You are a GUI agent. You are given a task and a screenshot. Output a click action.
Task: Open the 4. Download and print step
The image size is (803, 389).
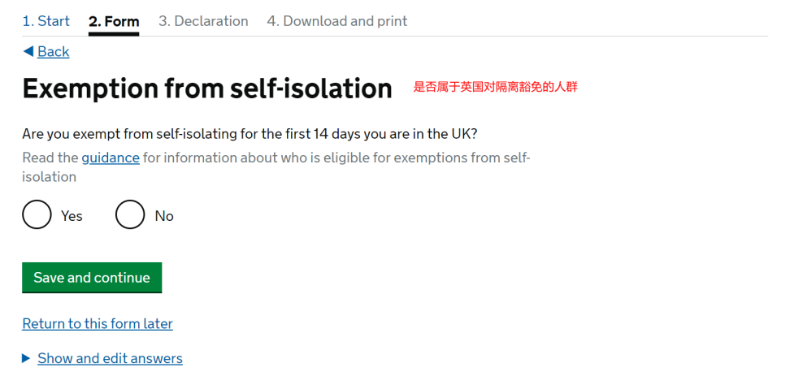[337, 21]
